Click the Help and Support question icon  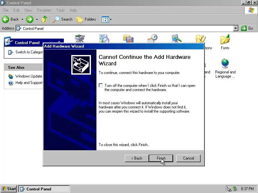point(11,83)
